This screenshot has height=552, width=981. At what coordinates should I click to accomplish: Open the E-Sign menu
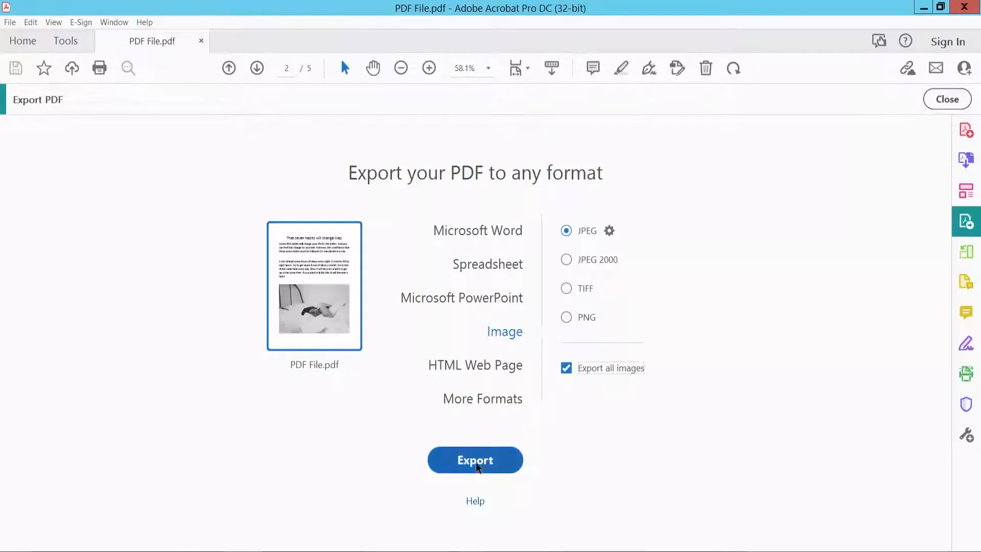click(x=80, y=22)
